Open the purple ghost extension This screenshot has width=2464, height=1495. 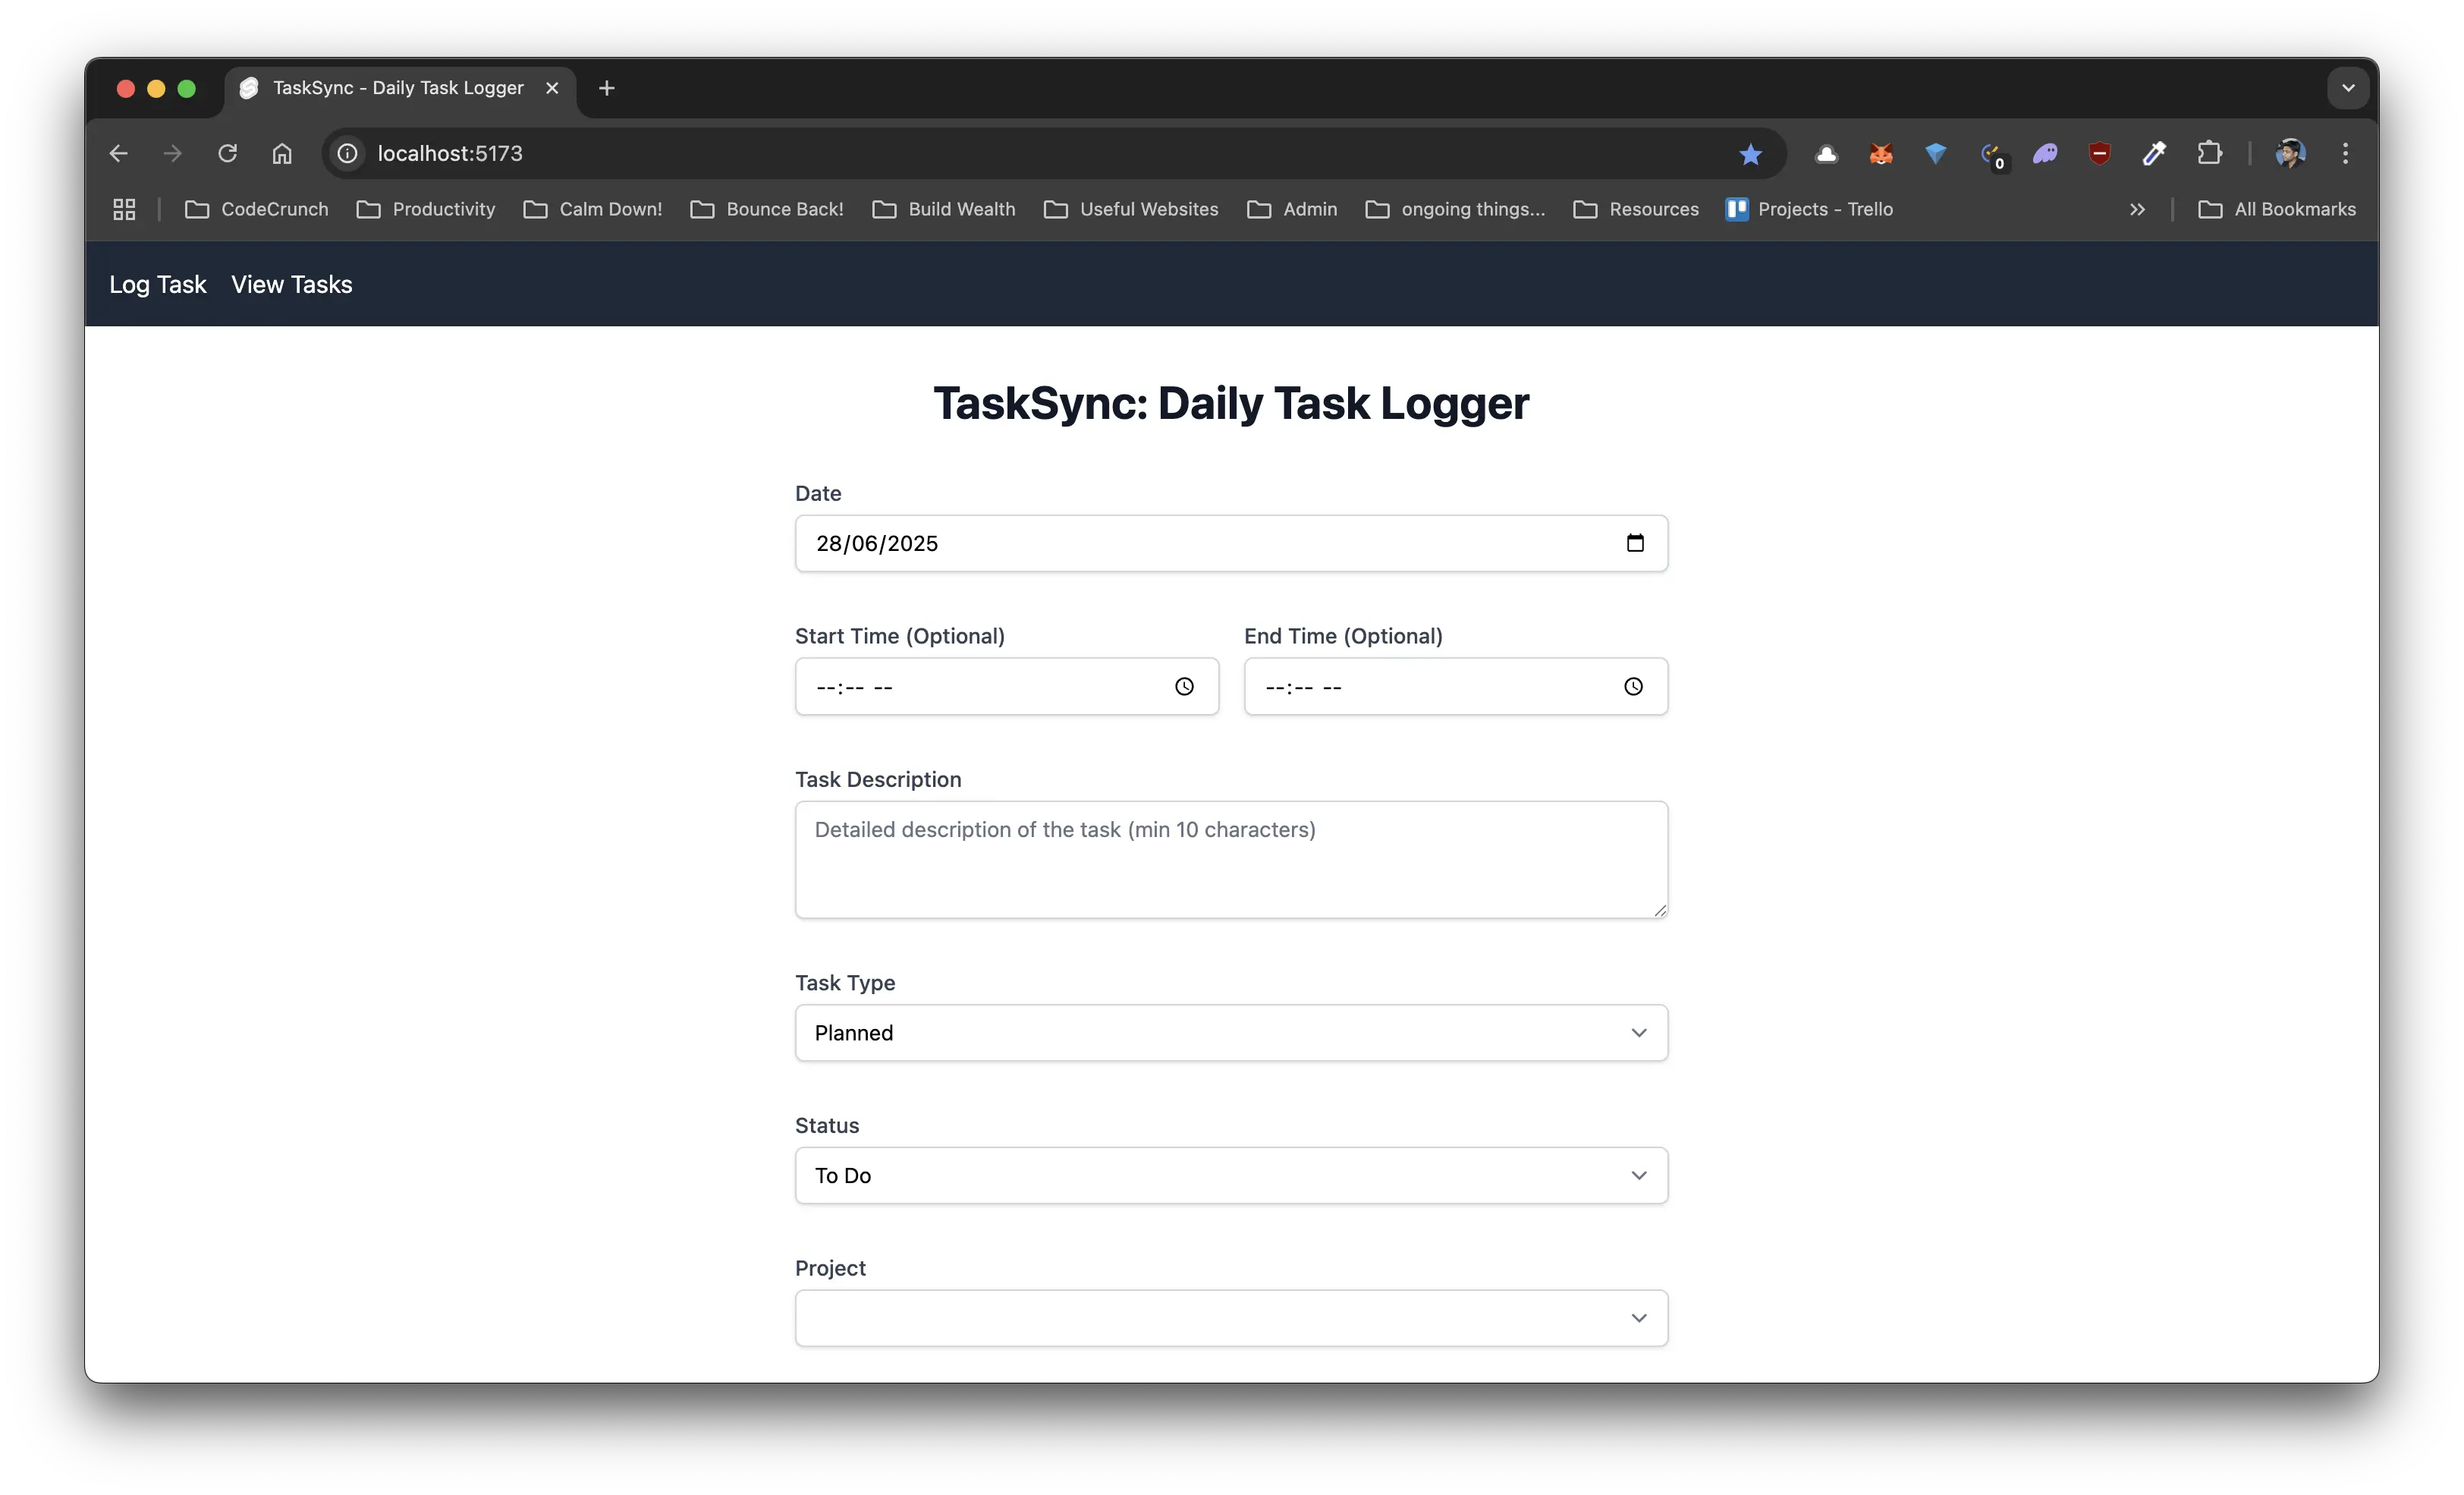pos(2045,153)
